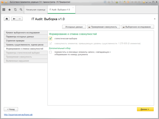The image size is (159, 119).
Task: Add page to favorites via star-plus icon
Action: pos(117,2)
